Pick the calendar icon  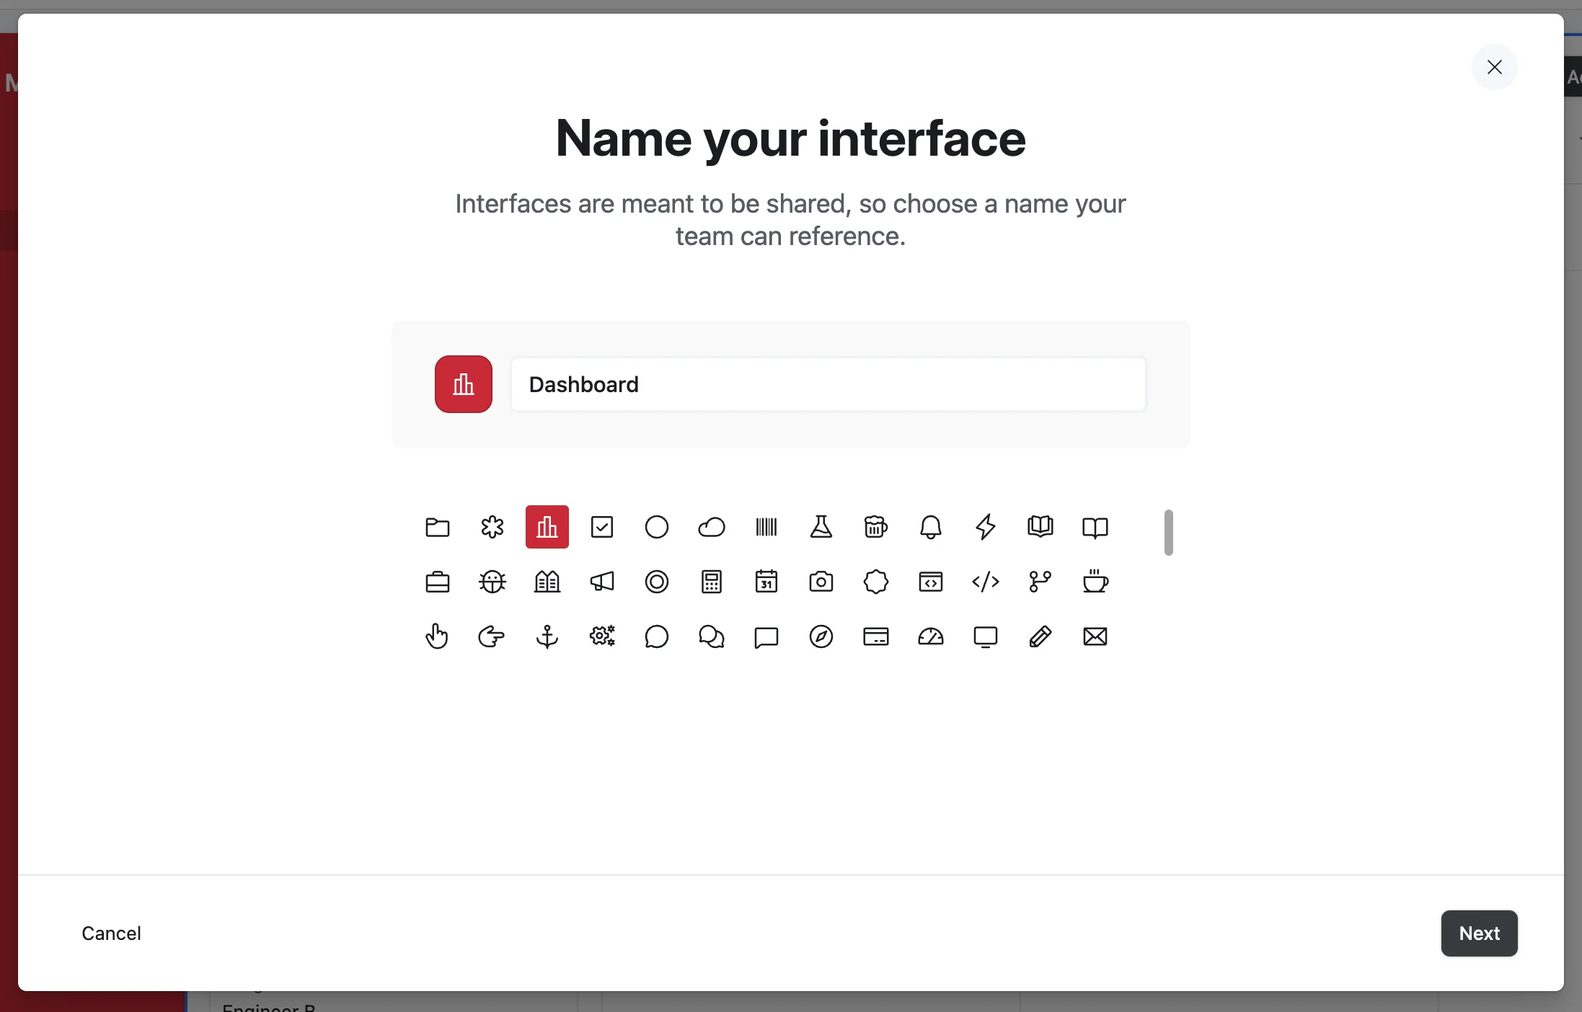766,582
